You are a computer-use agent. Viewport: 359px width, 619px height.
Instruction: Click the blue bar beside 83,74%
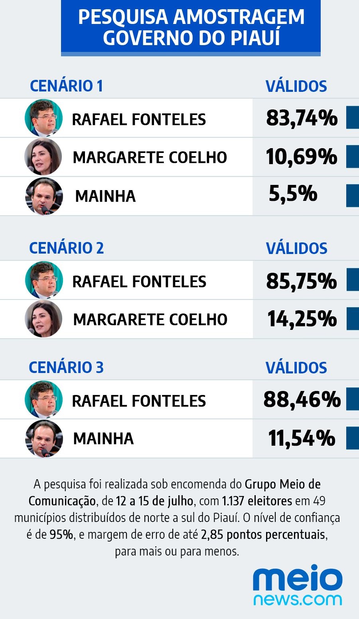(352, 118)
